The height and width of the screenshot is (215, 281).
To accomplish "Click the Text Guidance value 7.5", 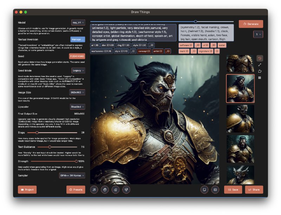I will (83, 147).
